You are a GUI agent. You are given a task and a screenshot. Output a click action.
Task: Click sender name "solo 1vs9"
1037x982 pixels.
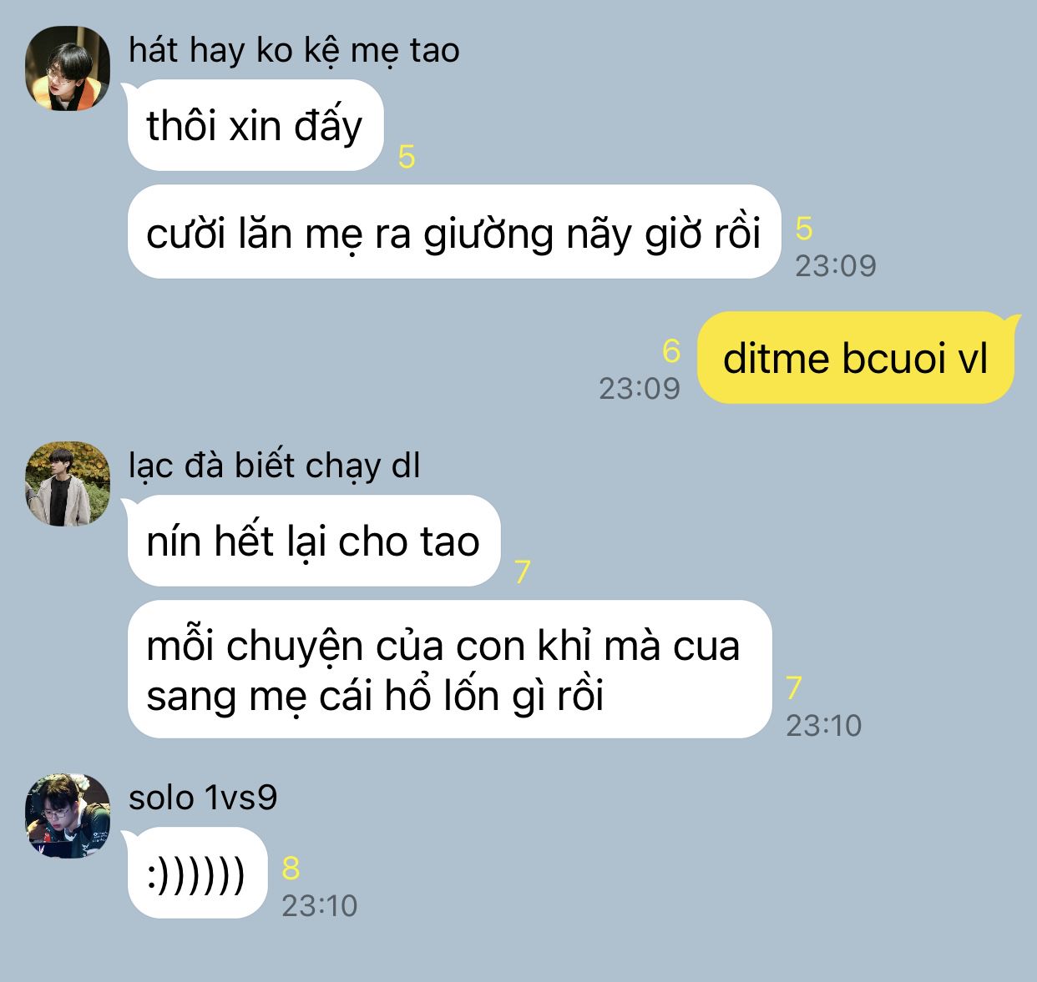coord(203,798)
